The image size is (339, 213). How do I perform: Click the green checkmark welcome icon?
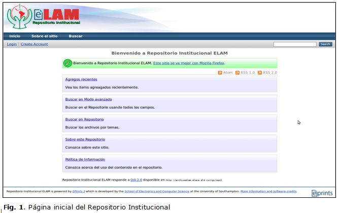(x=67, y=63)
